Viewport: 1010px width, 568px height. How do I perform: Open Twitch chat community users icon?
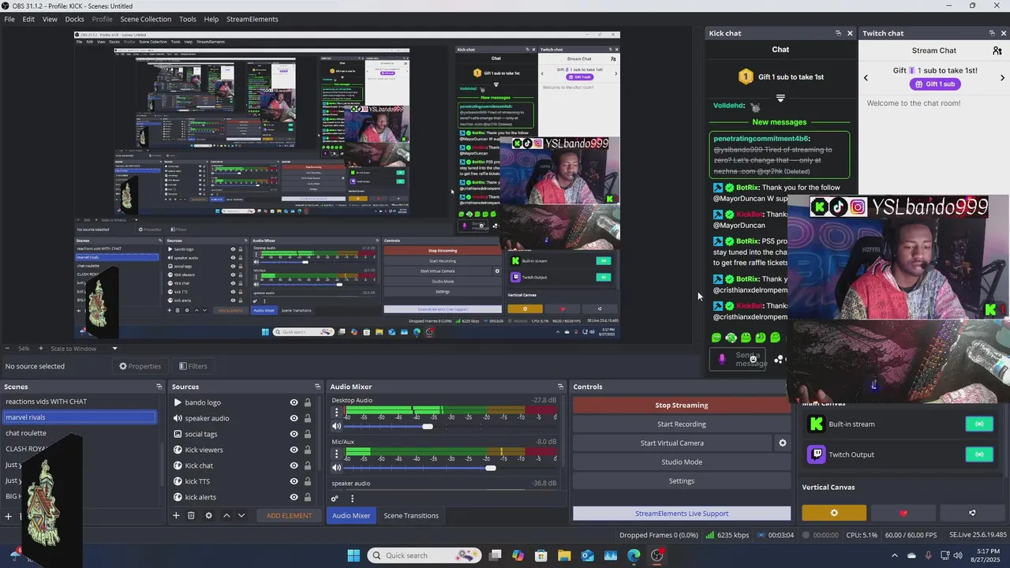point(997,50)
